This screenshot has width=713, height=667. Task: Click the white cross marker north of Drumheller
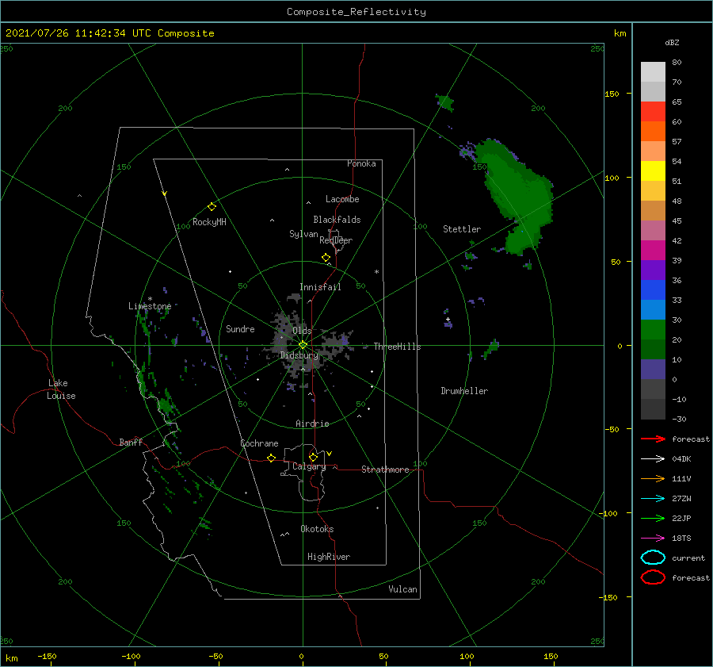coord(448,319)
